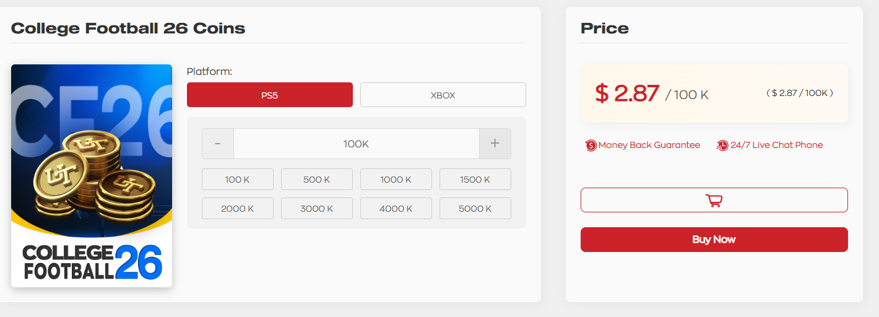
Task: Open the 24/7 Live Chat Phone link
Action: (x=776, y=145)
